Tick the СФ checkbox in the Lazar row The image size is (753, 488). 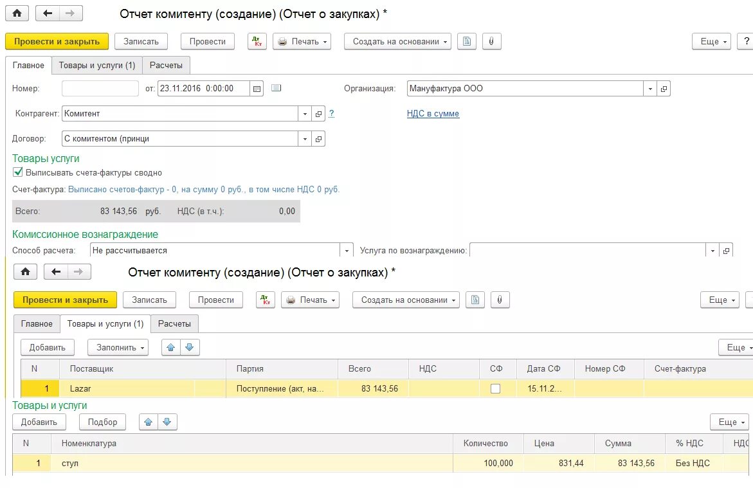point(495,388)
